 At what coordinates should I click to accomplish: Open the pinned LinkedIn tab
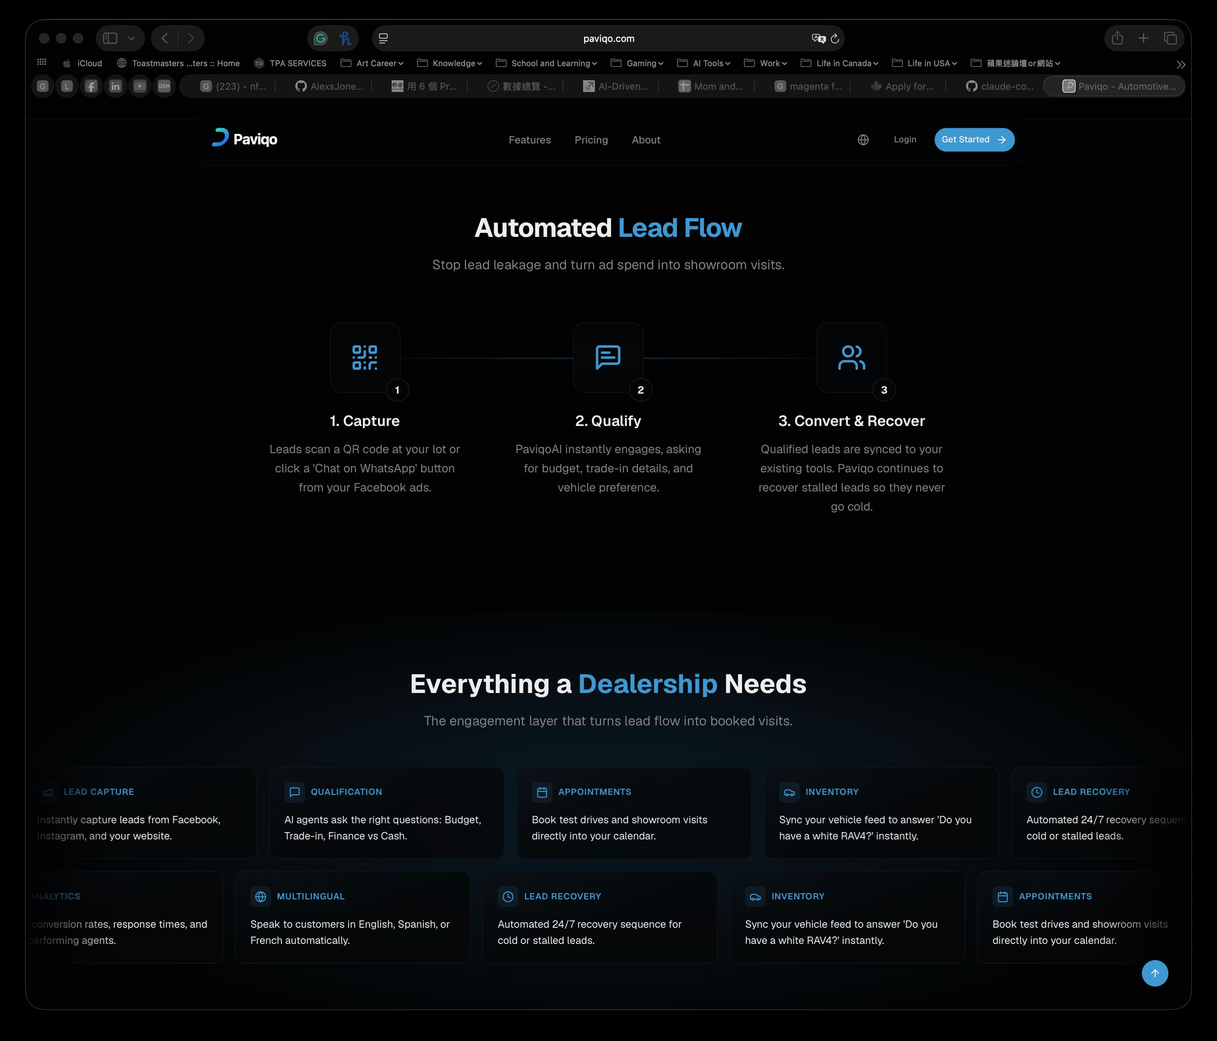click(115, 86)
